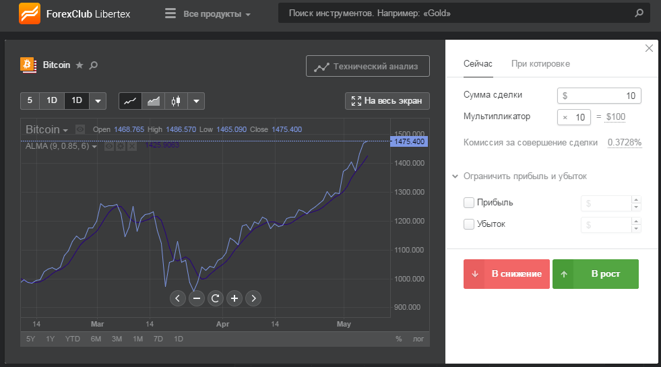Click the green В рост buy button
Image resolution: width=661 pixels, height=367 pixels.
[595, 274]
